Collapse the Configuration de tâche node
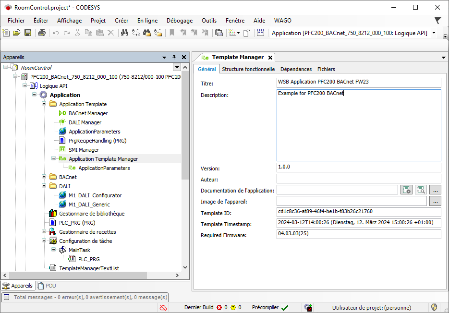The width and height of the screenshot is (449, 313). click(x=44, y=240)
